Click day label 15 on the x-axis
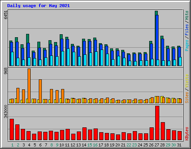 tap(90, 145)
